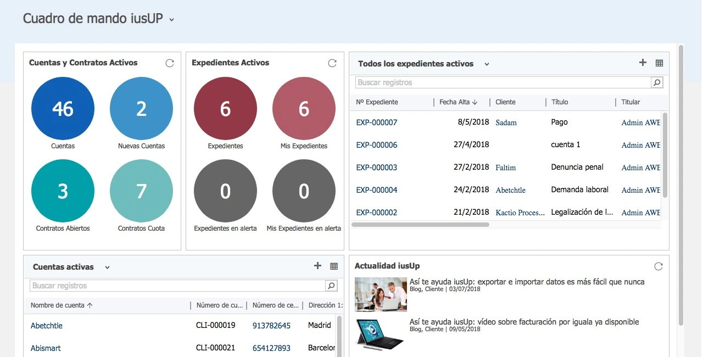The height and width of the screenshot is (357, 703).
Task: Click search magnifier in expedientes search box
Action: (x=656, y=82)
